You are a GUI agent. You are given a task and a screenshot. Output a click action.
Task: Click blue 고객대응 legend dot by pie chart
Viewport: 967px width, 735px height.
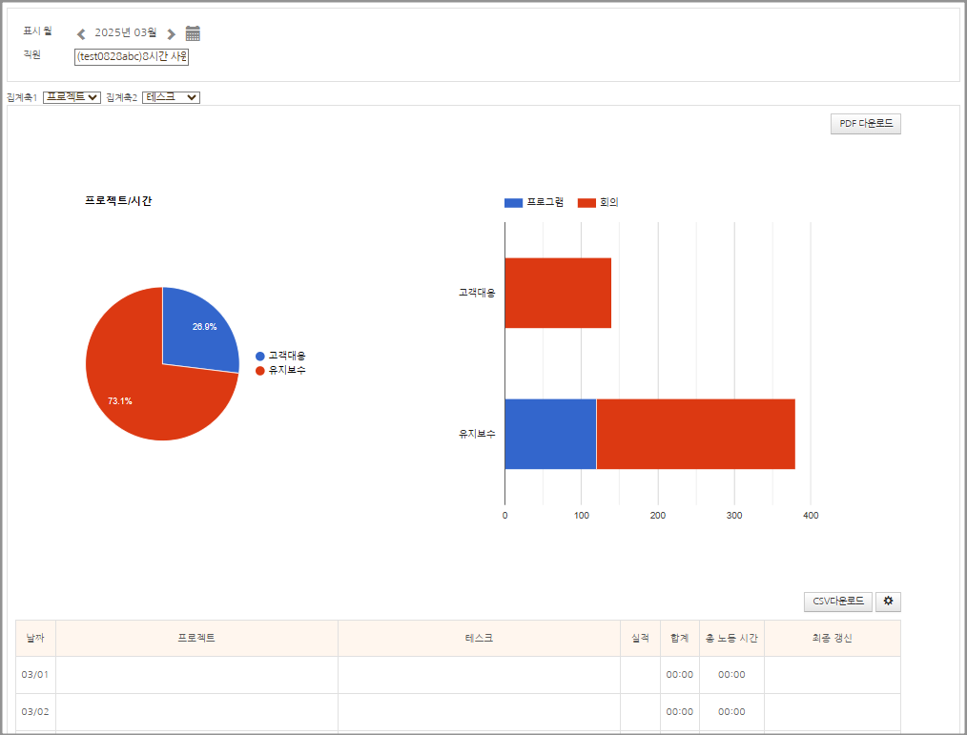click(x=260, y=356)
